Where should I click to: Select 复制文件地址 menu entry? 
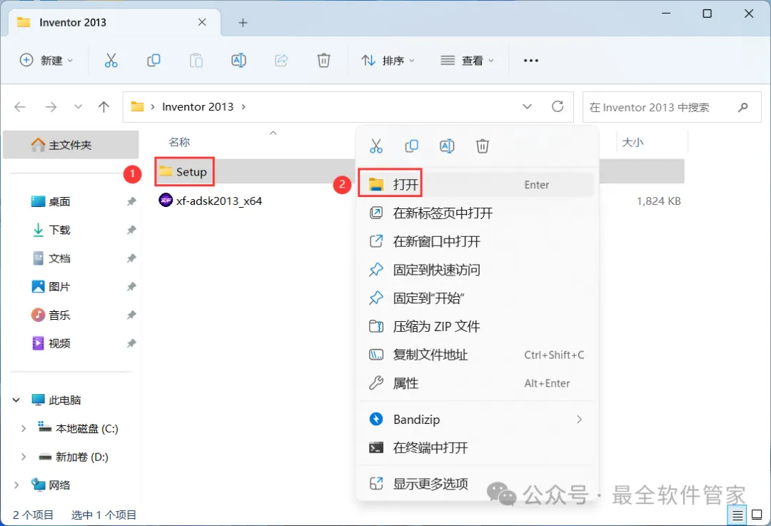[x=476, y=355]
